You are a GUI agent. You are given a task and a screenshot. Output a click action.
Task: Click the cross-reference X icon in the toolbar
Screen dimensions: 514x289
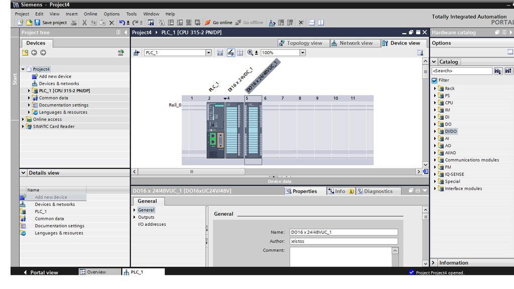click(x=301, y=22)
